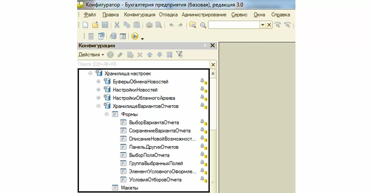Click the find next binoculars icon
Screen dimensions: 372x193
[x=278, y=25]
